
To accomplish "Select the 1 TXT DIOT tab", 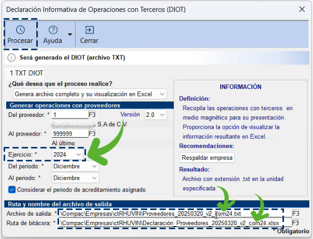I will (x=26, y=73).
